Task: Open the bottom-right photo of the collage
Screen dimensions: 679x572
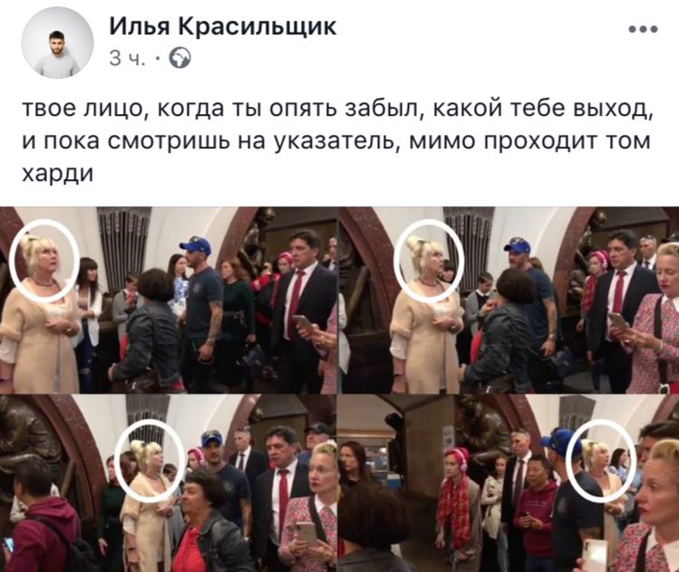Action: coord(509,483)
